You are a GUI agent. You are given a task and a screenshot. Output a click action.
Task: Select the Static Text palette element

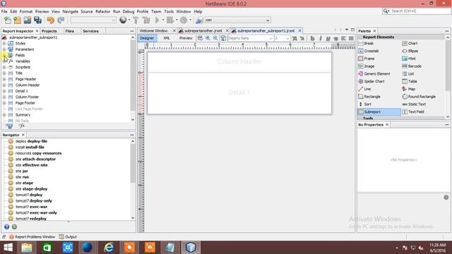(x=422, y=104)
